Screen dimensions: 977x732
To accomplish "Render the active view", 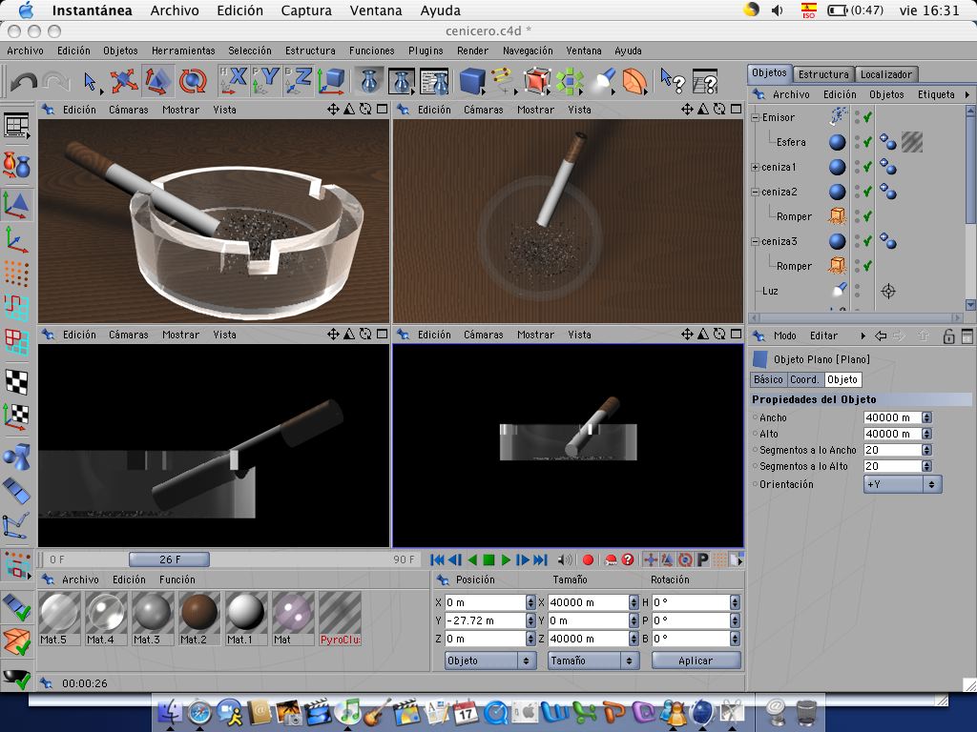I will click(x=369, y=81).
